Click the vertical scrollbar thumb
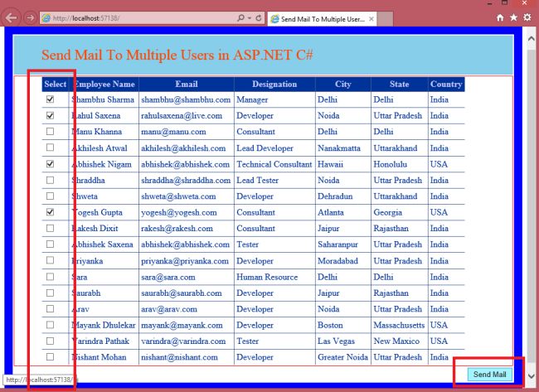This screenshot has height=392, width=539. 531,206
